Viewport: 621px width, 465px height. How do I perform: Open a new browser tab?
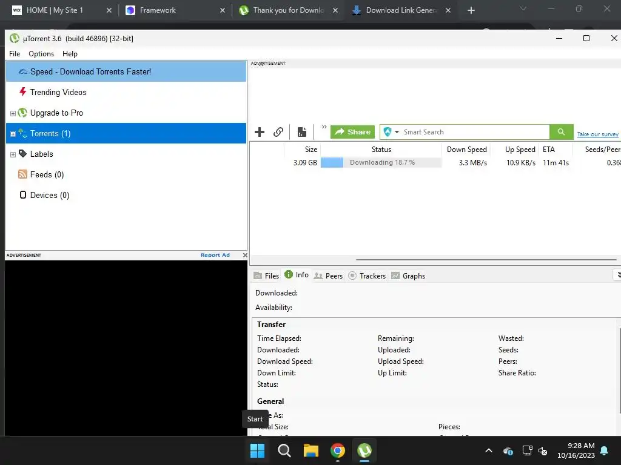[471, 10]
